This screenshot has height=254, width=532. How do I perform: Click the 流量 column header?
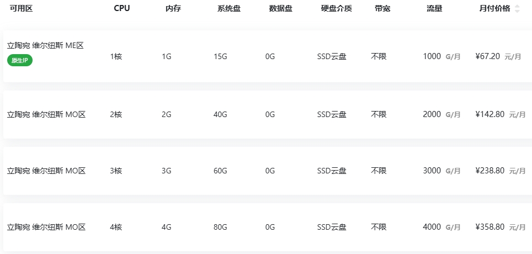coord(435,9)
